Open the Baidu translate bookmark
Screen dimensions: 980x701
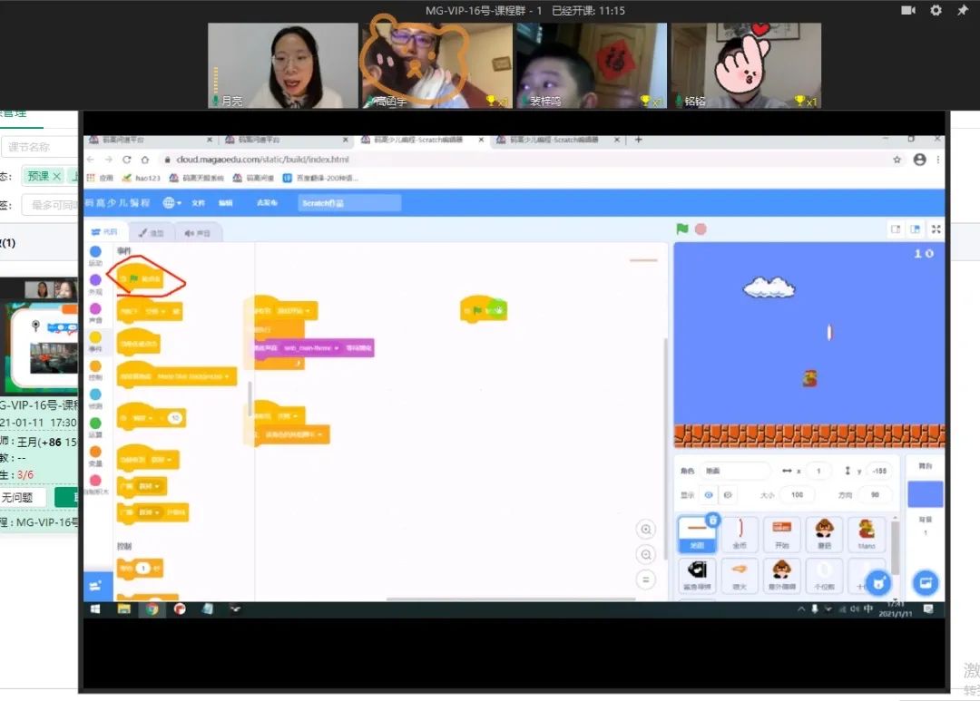320,178
